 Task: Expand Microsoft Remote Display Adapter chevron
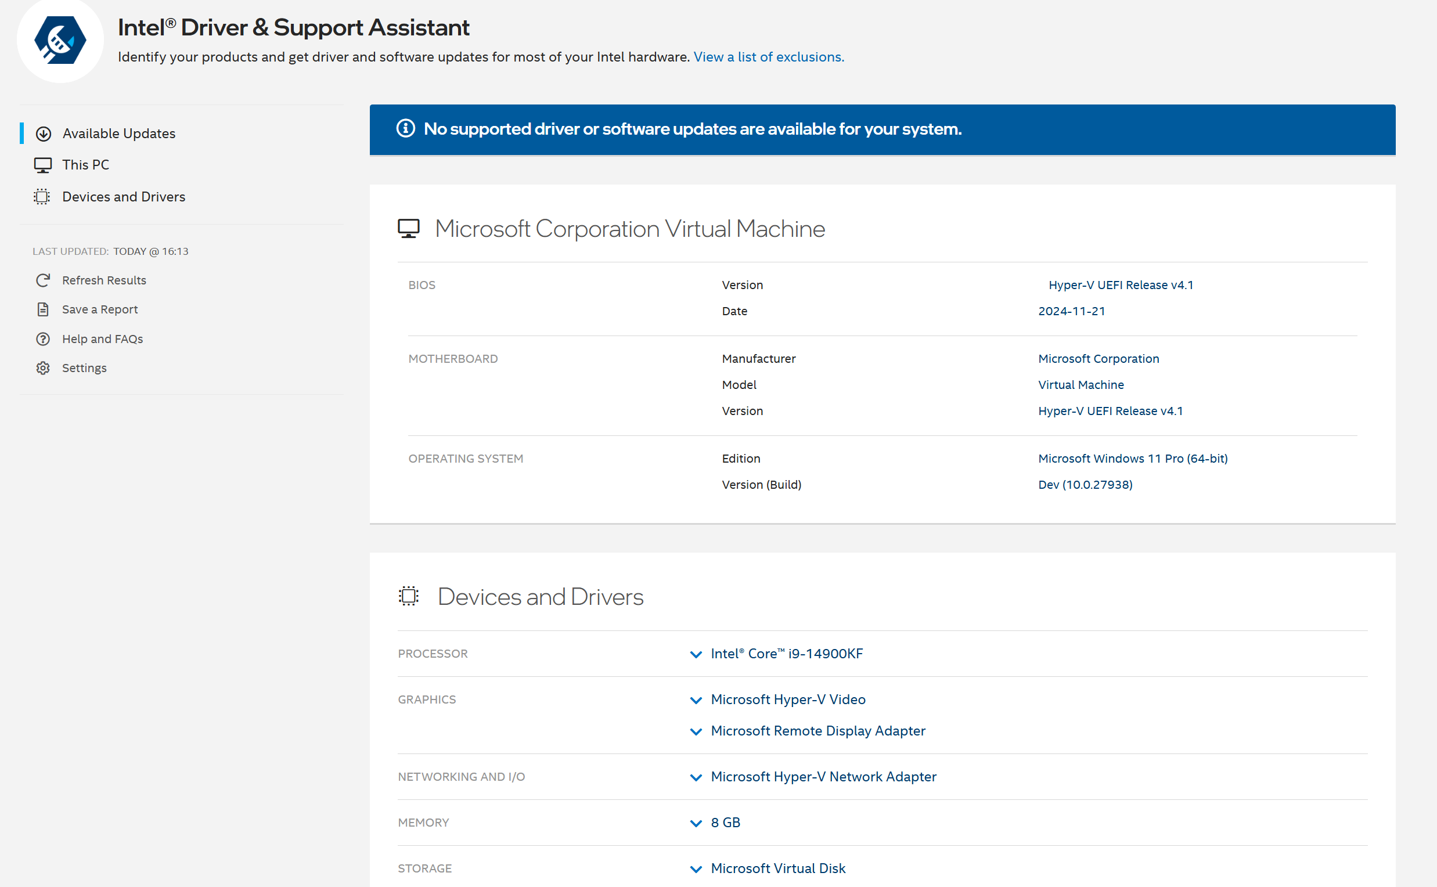coord(696,731)
